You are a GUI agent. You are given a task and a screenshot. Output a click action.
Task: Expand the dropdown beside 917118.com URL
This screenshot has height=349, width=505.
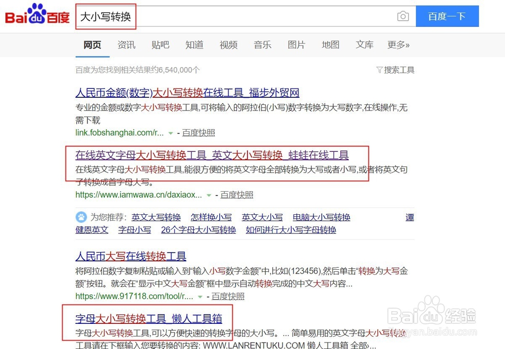[200, 296]
